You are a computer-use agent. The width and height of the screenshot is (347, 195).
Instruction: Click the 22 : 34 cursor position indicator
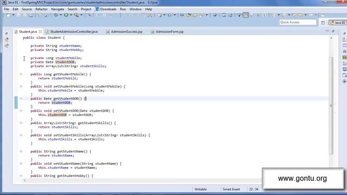coord(254,189)
